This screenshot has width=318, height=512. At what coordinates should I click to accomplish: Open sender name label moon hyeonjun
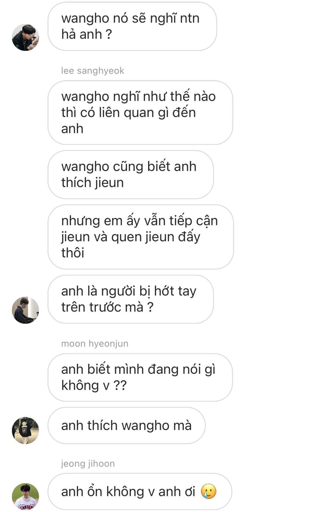(95, 344)
